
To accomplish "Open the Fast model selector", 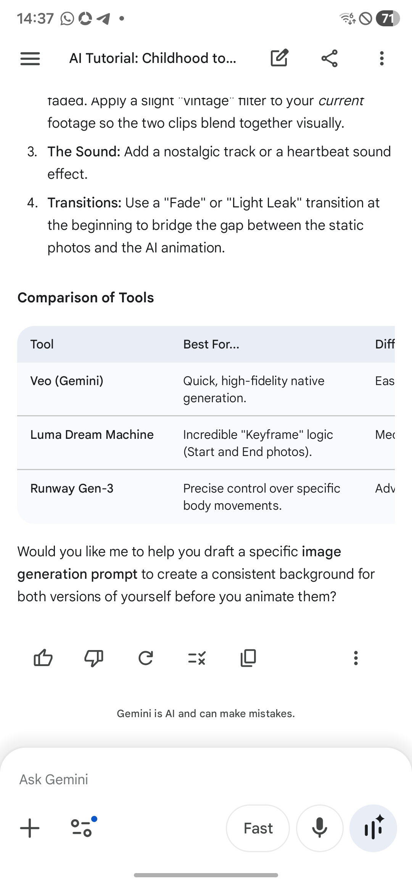I will 258,828.
